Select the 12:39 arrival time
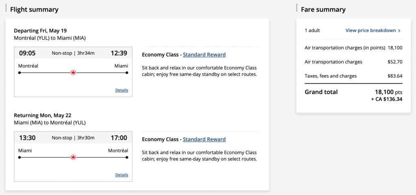Viewport: 416px width, 195px height. pos(119,53)
